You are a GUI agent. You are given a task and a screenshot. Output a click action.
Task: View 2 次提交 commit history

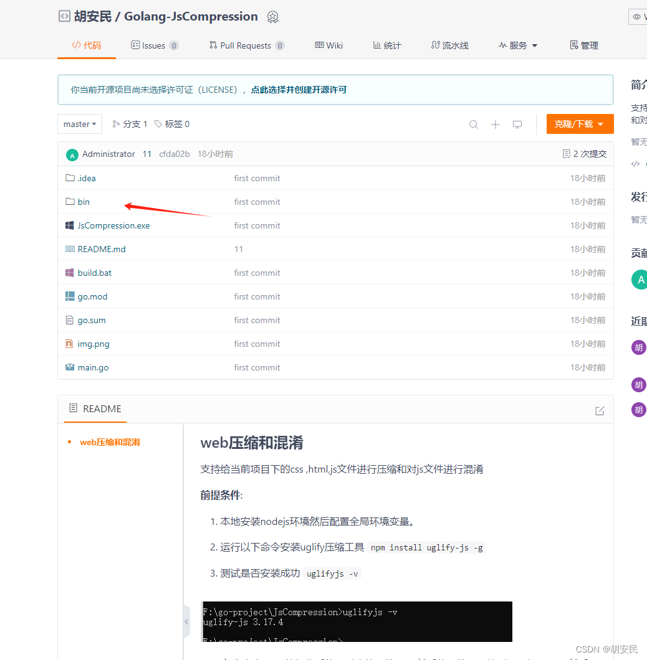pyautogui.click(x=585, y=154)
